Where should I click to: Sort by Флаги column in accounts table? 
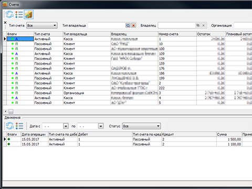pos(20,34)
